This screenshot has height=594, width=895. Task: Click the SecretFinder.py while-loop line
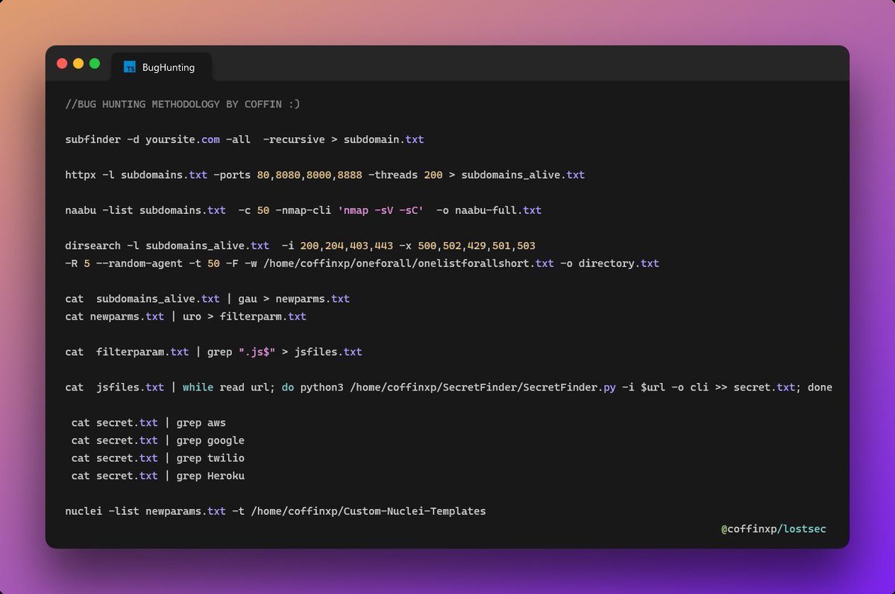(x=449, y=388)
